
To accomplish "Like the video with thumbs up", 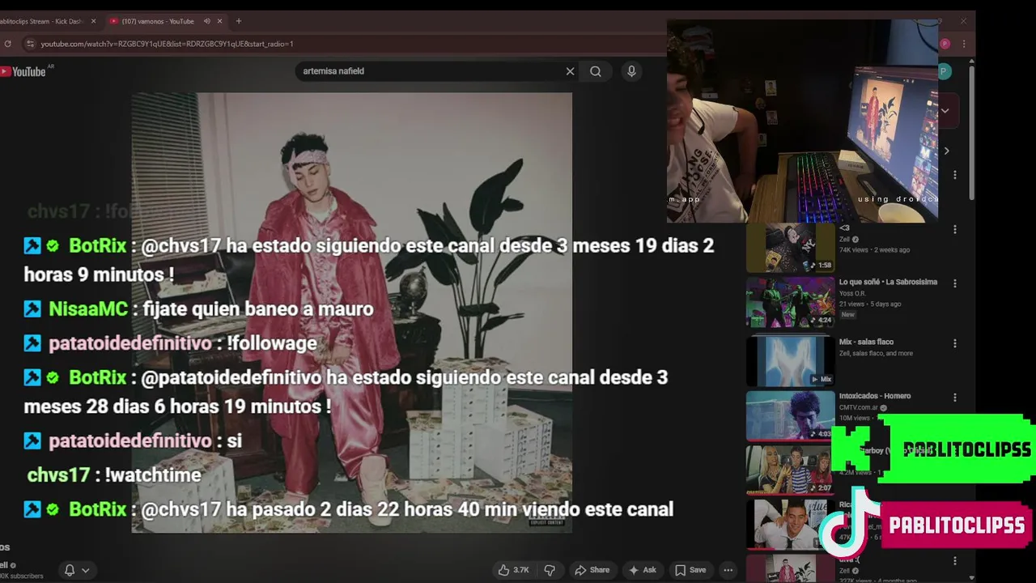I will [x=513, y=570].
